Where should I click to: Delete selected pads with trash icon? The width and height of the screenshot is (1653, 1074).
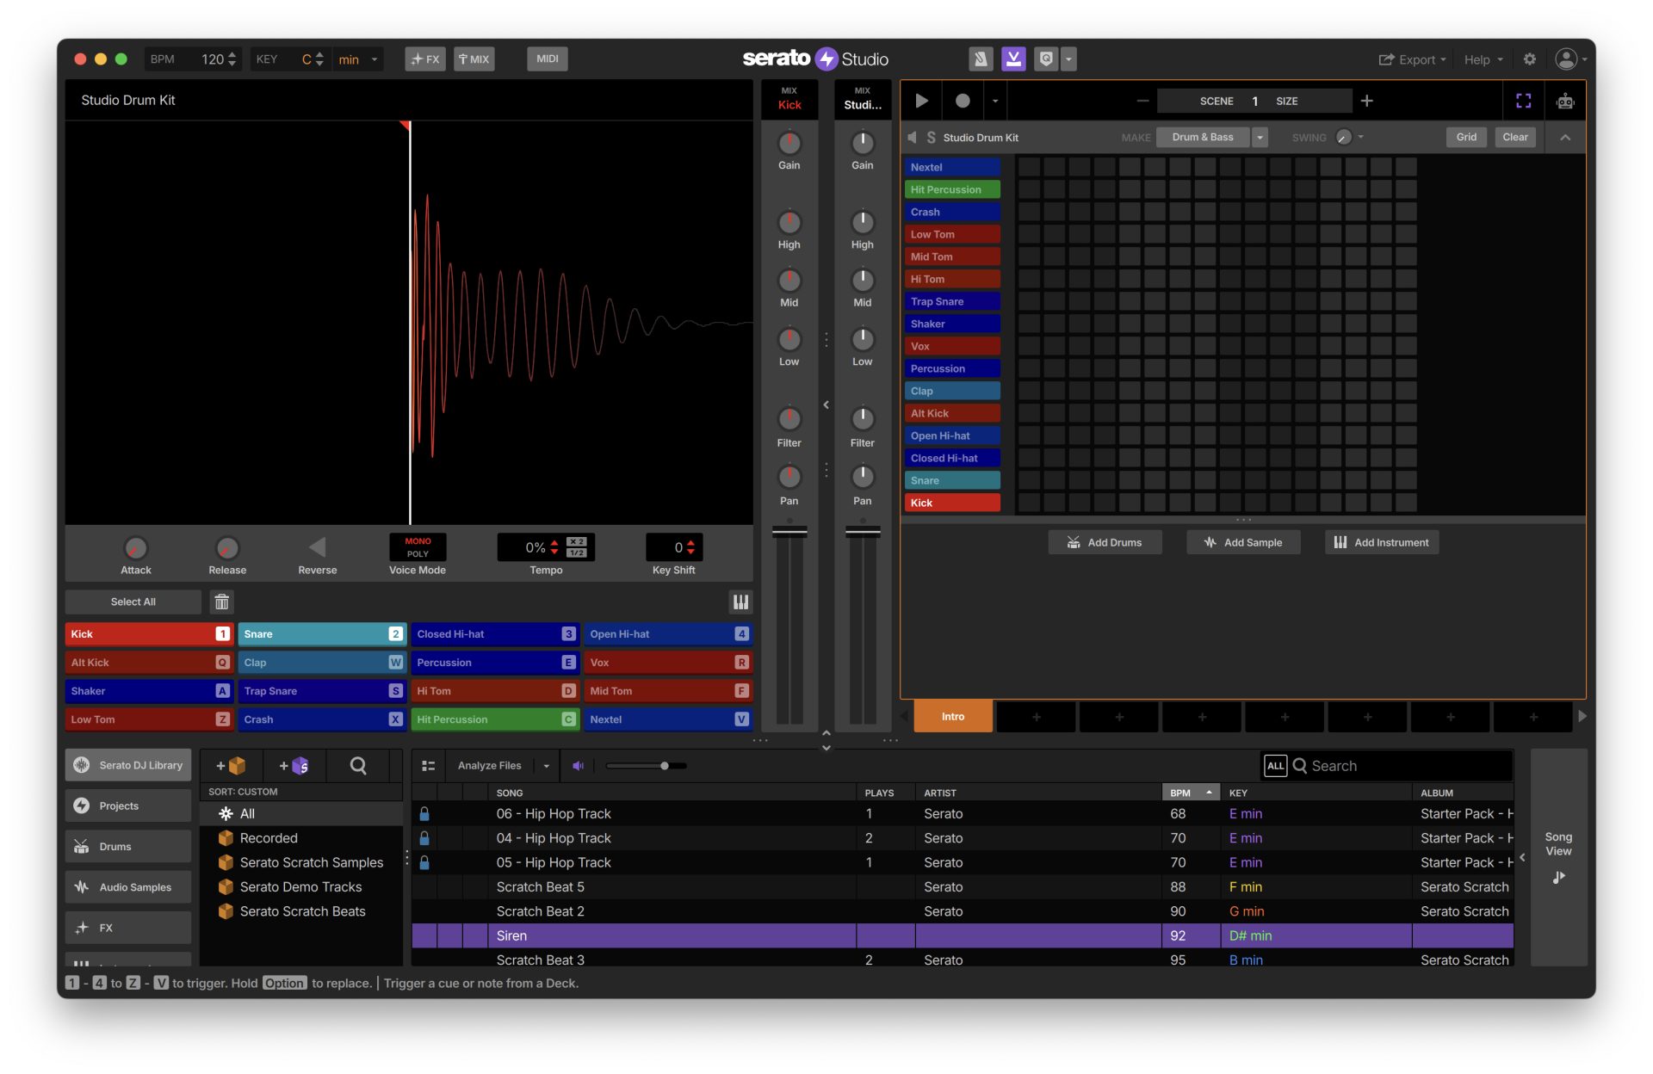point(221,602)
